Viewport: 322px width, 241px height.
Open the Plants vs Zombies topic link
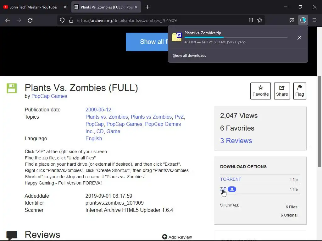pyautogui.click(x=151, y=117)
